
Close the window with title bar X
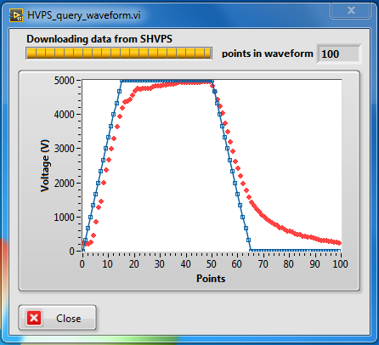click(x=351, y=11)
